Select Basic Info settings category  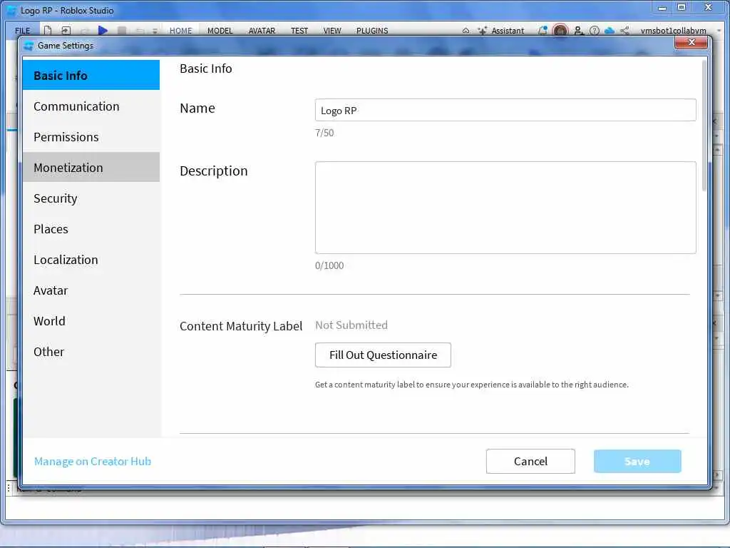91,75
